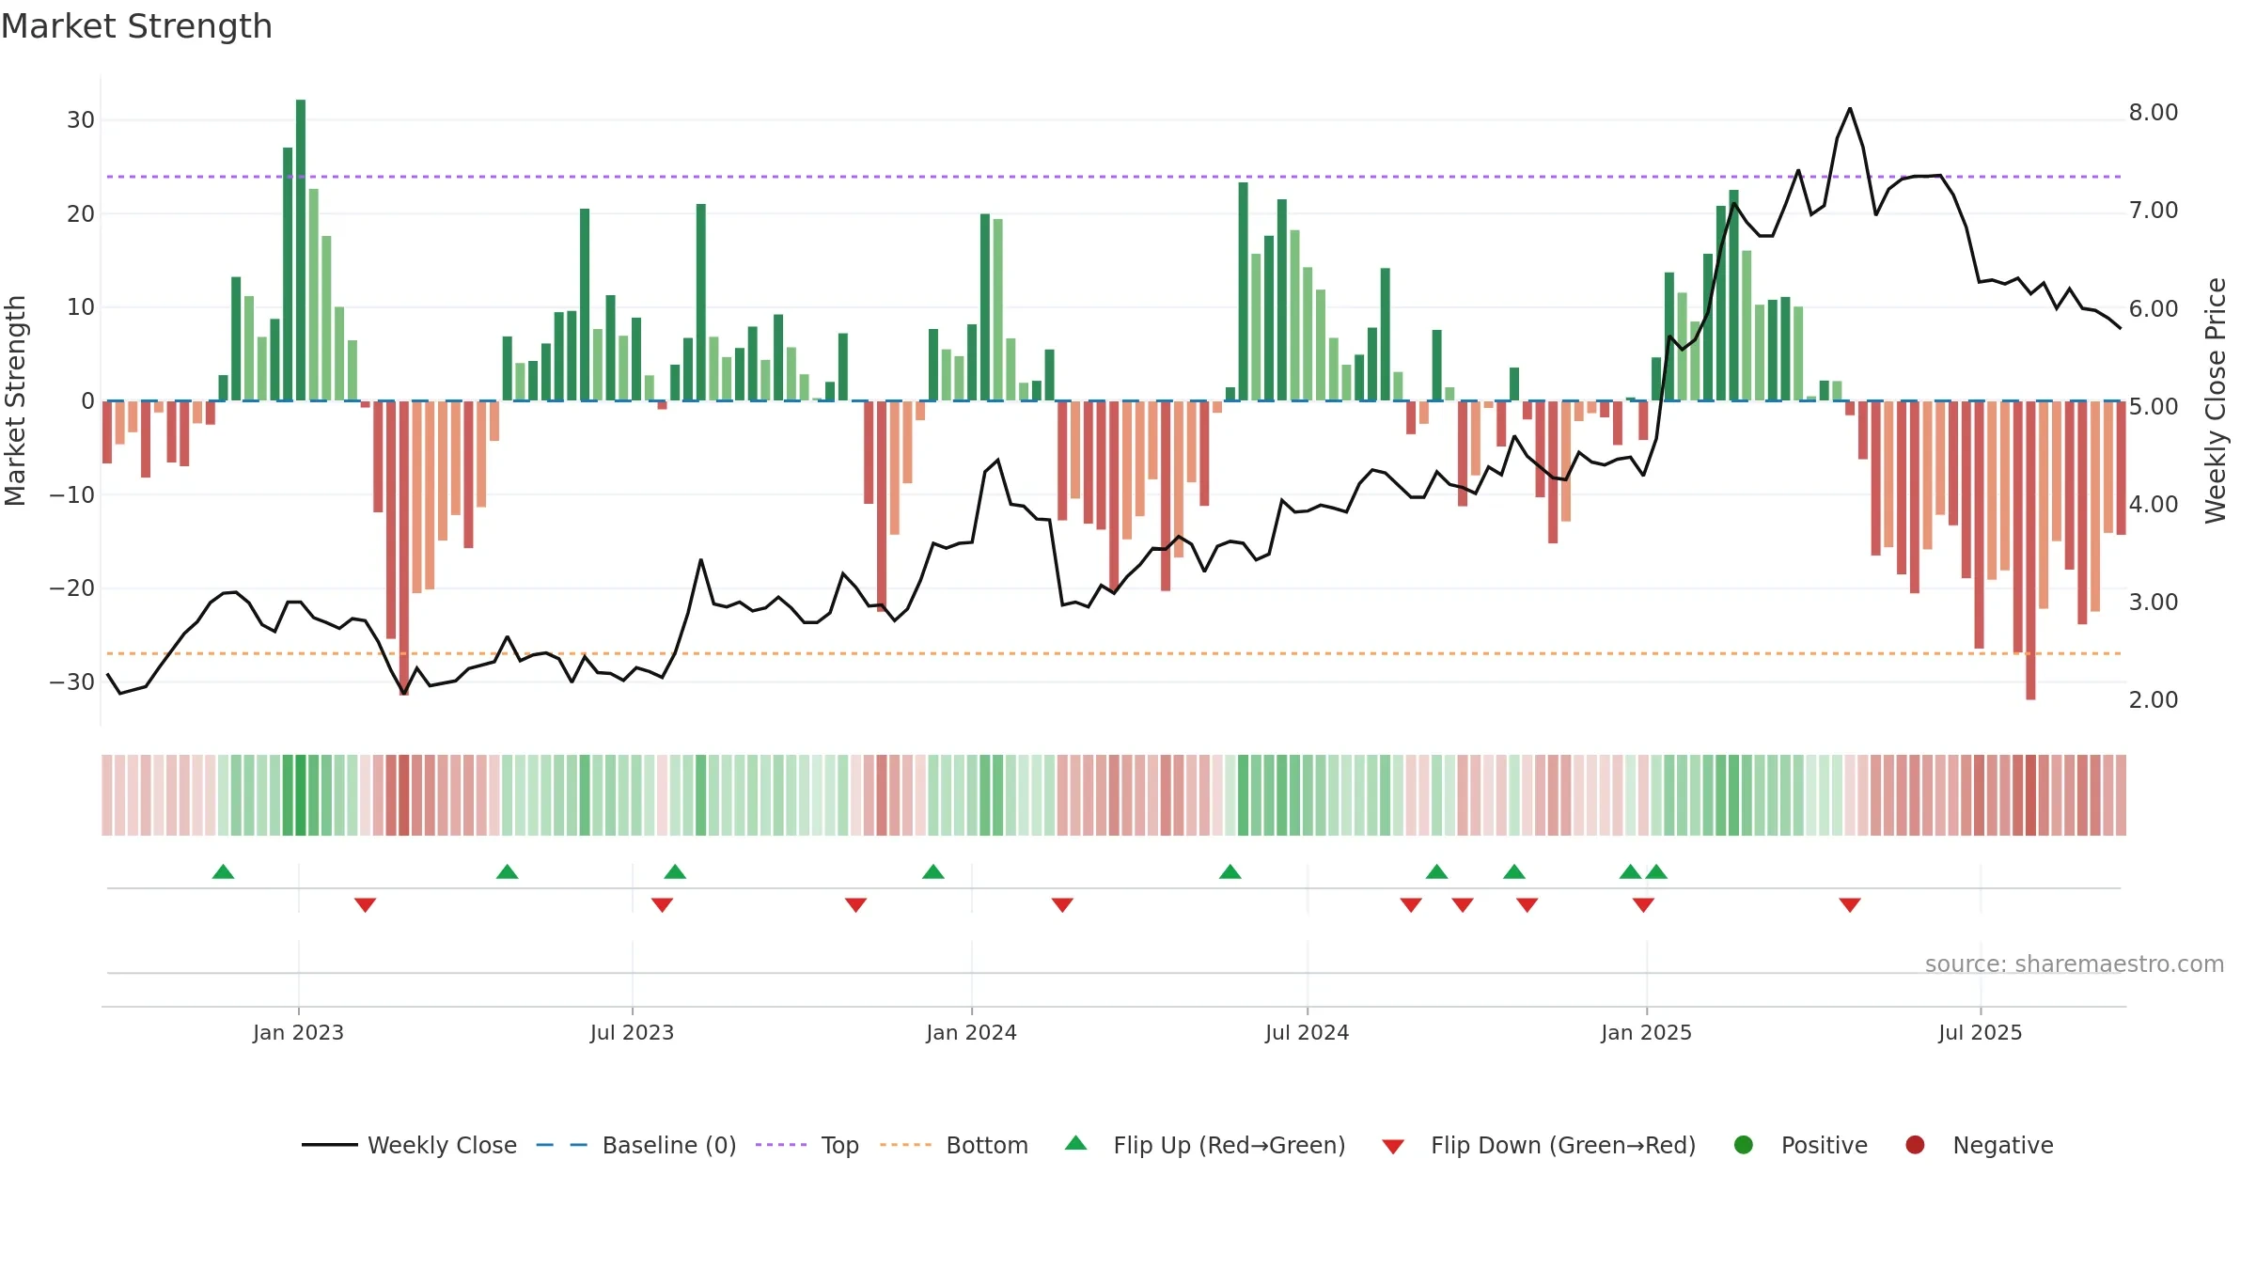Viewport: 2256px width, 1269px height.
Task: Click the 8.00 price tick on right axis
Action: point(2154,113)
